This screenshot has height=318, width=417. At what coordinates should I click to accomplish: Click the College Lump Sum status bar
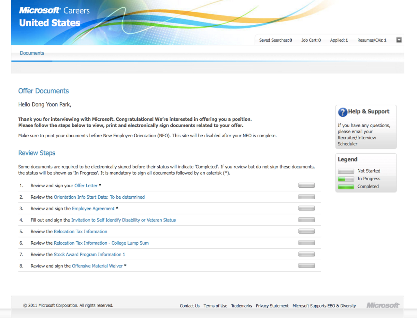(x=307, y=243)
